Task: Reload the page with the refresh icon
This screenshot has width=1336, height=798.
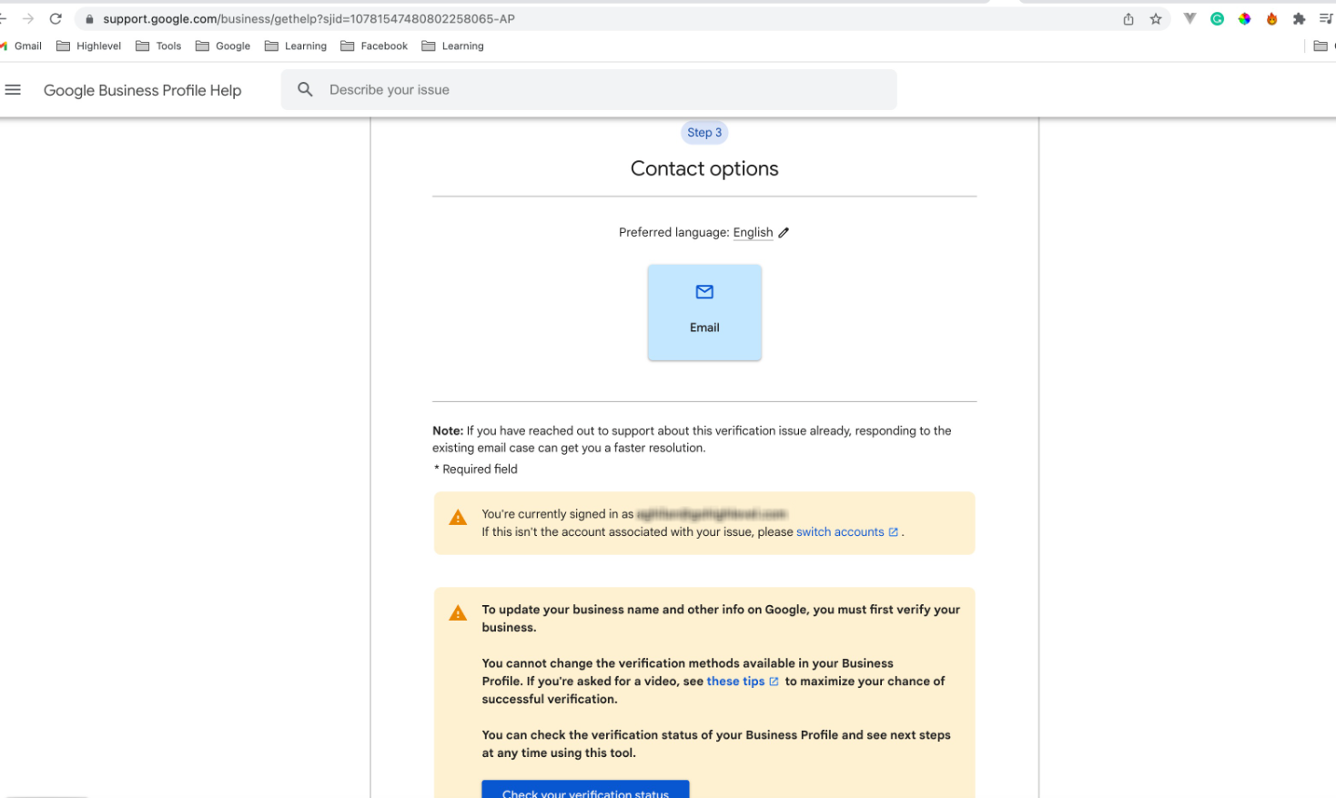Action: click(x=56, y=18)
